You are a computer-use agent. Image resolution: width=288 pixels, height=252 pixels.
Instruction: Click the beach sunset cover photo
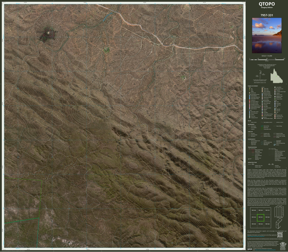point(267,35)
